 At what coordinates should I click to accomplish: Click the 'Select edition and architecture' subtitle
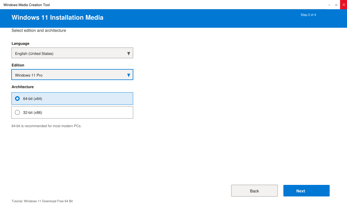coord(39,30)
